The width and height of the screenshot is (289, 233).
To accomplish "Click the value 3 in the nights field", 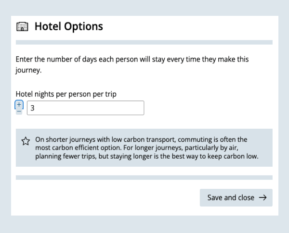I will [33, 108].
